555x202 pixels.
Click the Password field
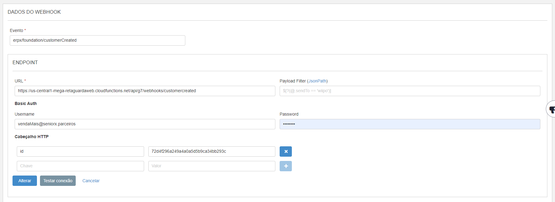pos(410,124)
